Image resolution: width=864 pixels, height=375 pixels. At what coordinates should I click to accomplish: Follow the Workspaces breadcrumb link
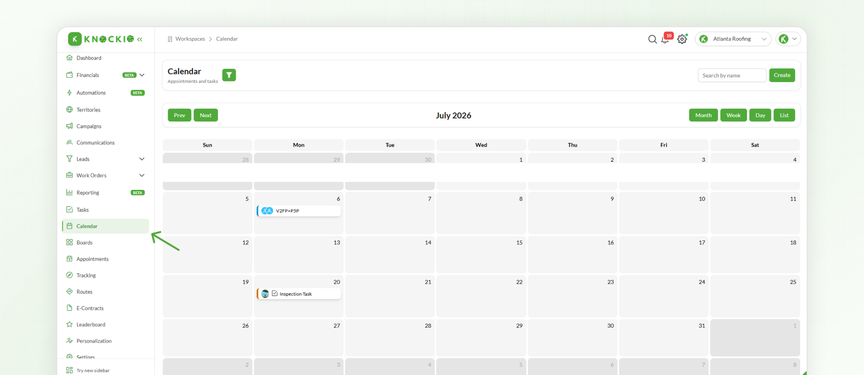pyautogui.click(x=190, y=39)
